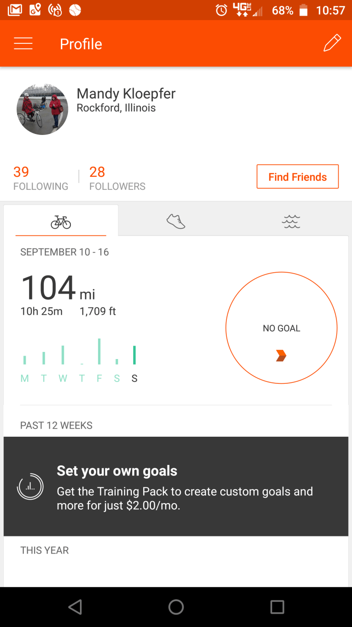This screenshot has width=352, height=627.
Task: Switch to the swimming waves tab
Action: (x=291, y=221)
